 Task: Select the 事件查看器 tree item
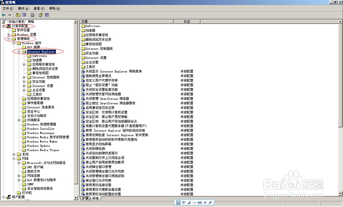coord(35,103)
